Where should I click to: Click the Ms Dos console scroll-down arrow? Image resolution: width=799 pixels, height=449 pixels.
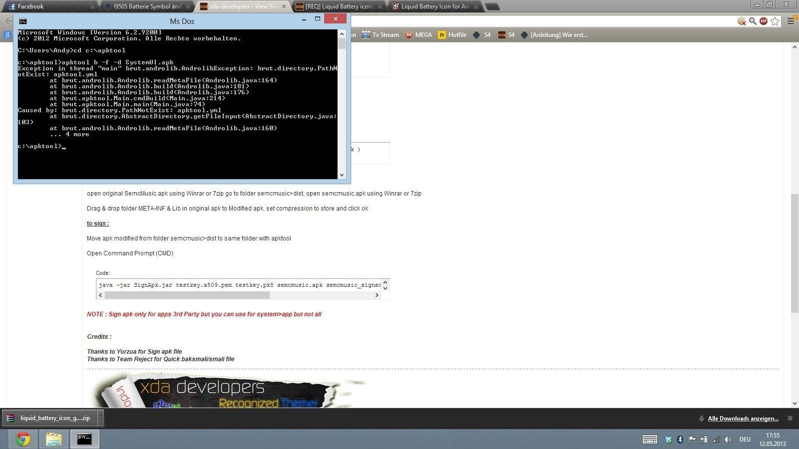coord(342,175)
